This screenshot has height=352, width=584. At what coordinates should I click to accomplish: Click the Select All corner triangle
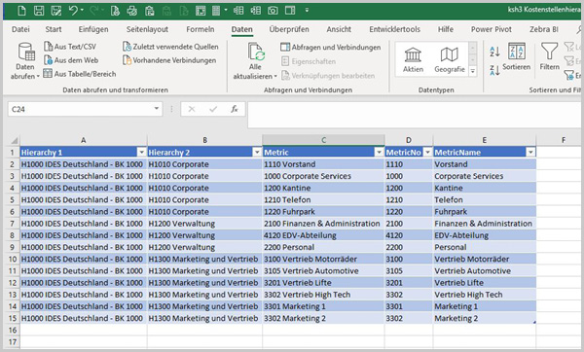14,141
